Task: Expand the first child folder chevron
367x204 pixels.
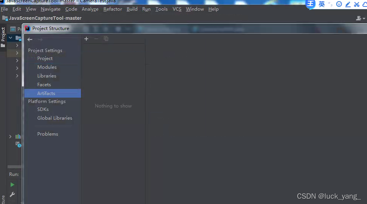Action: [x=17, y=45]
